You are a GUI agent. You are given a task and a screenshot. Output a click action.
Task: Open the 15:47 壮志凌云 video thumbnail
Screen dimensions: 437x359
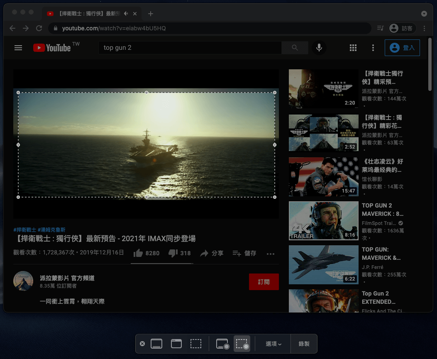(324, 177)
